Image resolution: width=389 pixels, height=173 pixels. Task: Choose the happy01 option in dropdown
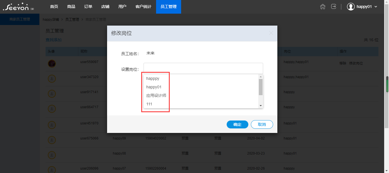(x=201, y=87)
